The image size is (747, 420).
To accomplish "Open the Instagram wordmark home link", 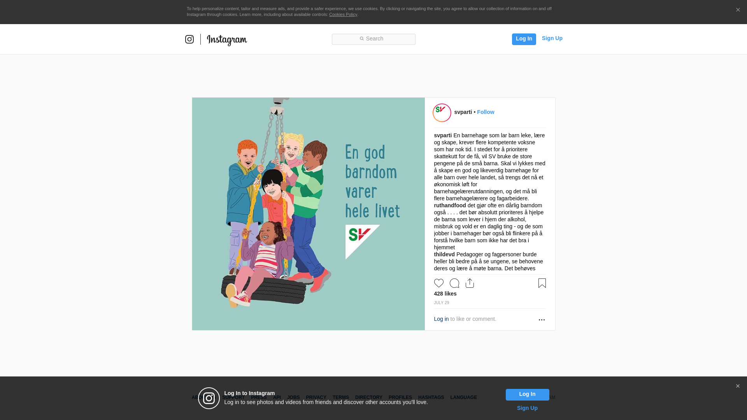I will [227, 40].
